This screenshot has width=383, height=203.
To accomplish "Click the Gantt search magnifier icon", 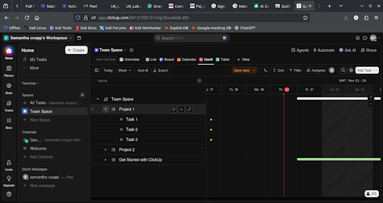I will pos(343,70).
